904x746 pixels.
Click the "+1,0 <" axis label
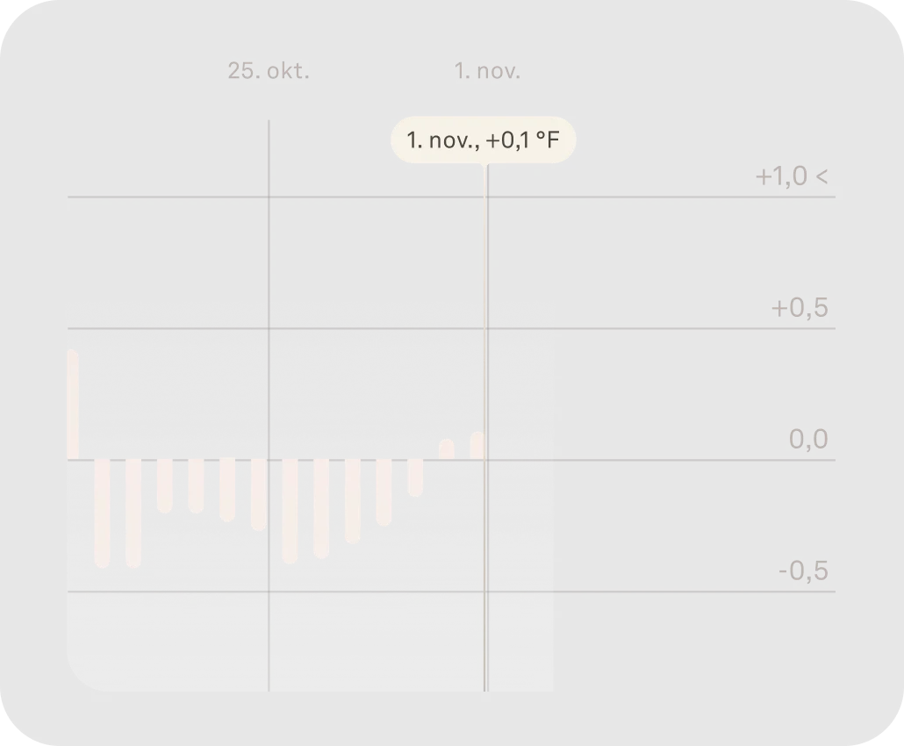(x=791, y=177)
